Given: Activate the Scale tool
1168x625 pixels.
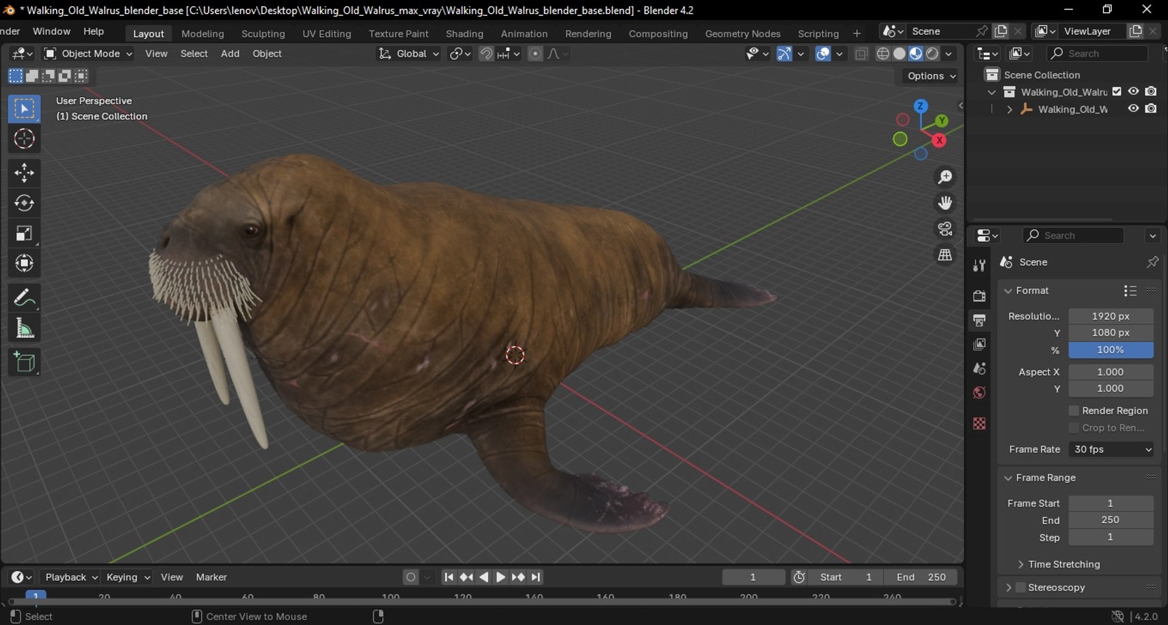Looking at the screenshot, I should tap(24, 233).
